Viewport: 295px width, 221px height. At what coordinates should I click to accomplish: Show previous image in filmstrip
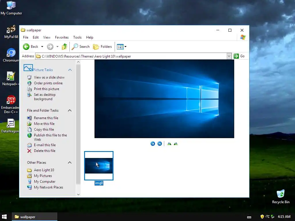153,144
